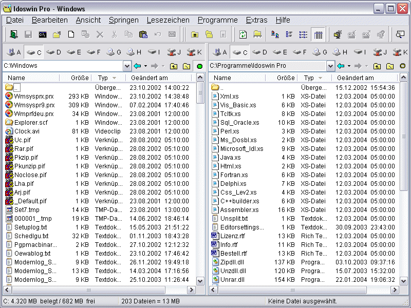Open the find files search icon
Viewport: 411px width, 308px height.
400,34
